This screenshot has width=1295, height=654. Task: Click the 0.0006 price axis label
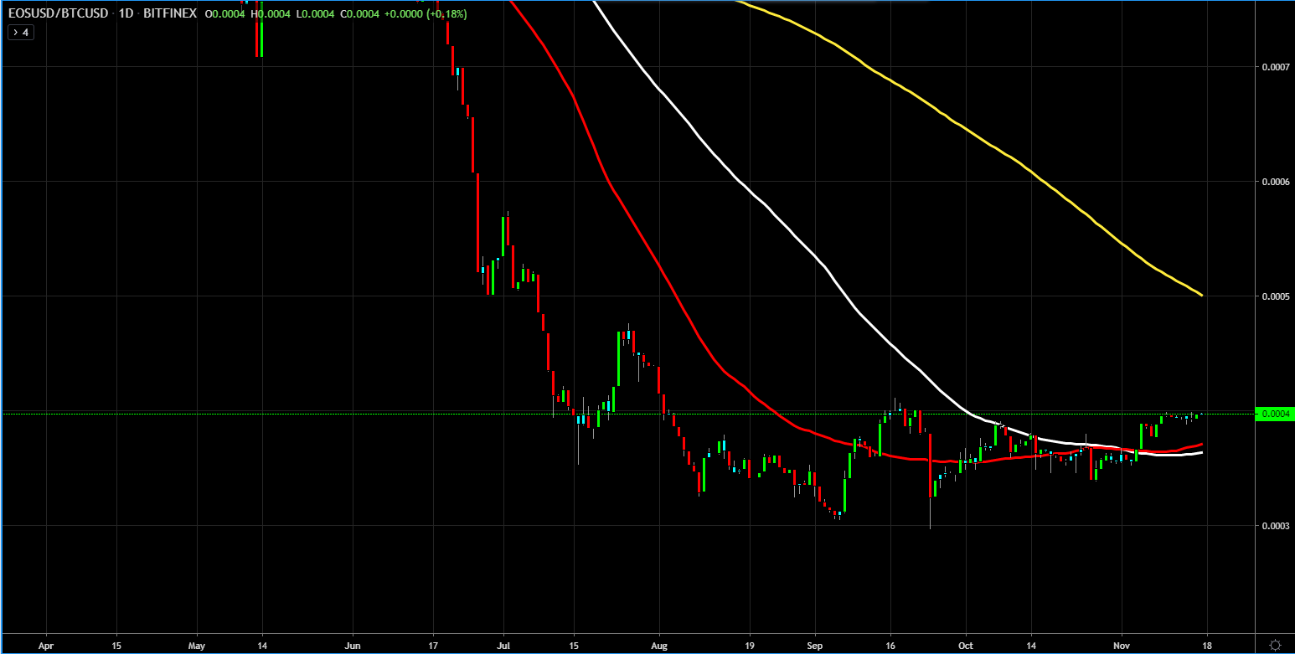click(1274, 182)
